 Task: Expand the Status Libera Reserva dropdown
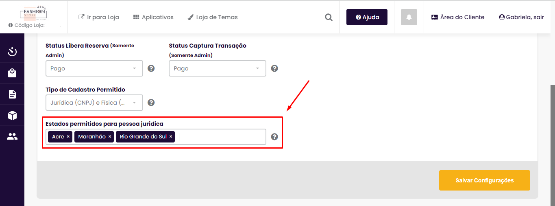(x=94, y=68)
